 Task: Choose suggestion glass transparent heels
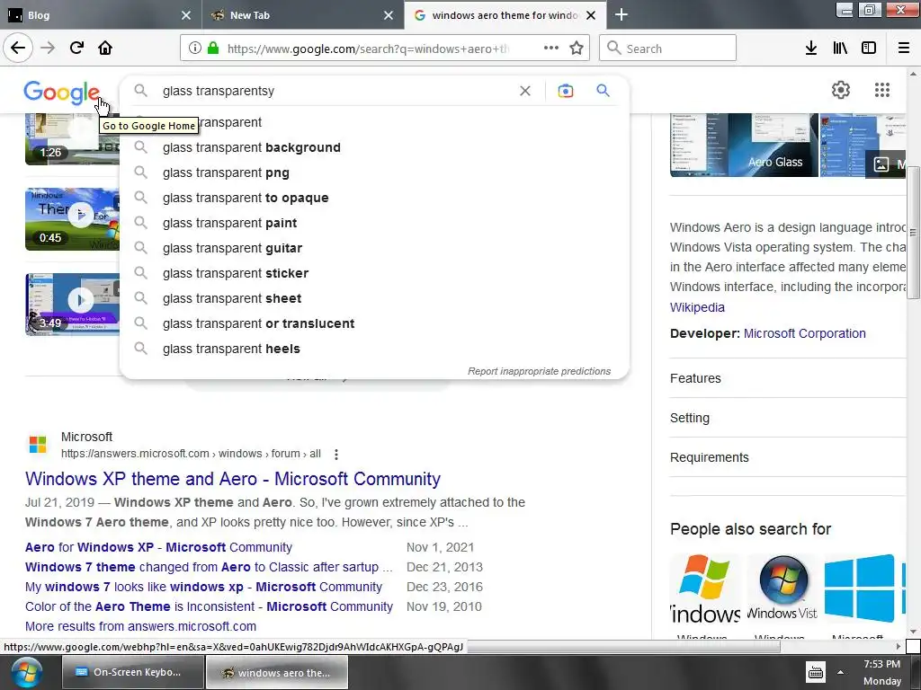tap(374, 349)
